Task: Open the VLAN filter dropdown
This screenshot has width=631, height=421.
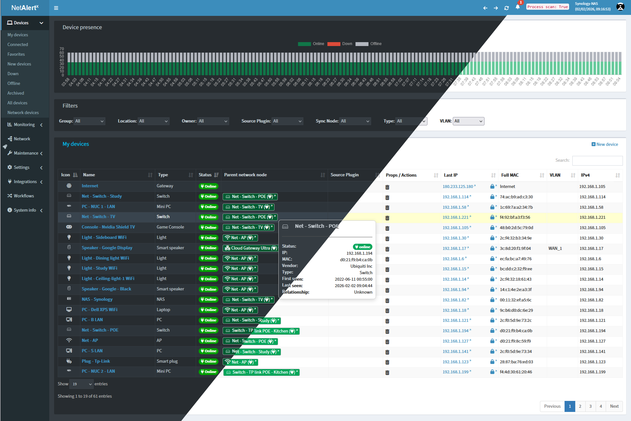Action: coord(468,121)
